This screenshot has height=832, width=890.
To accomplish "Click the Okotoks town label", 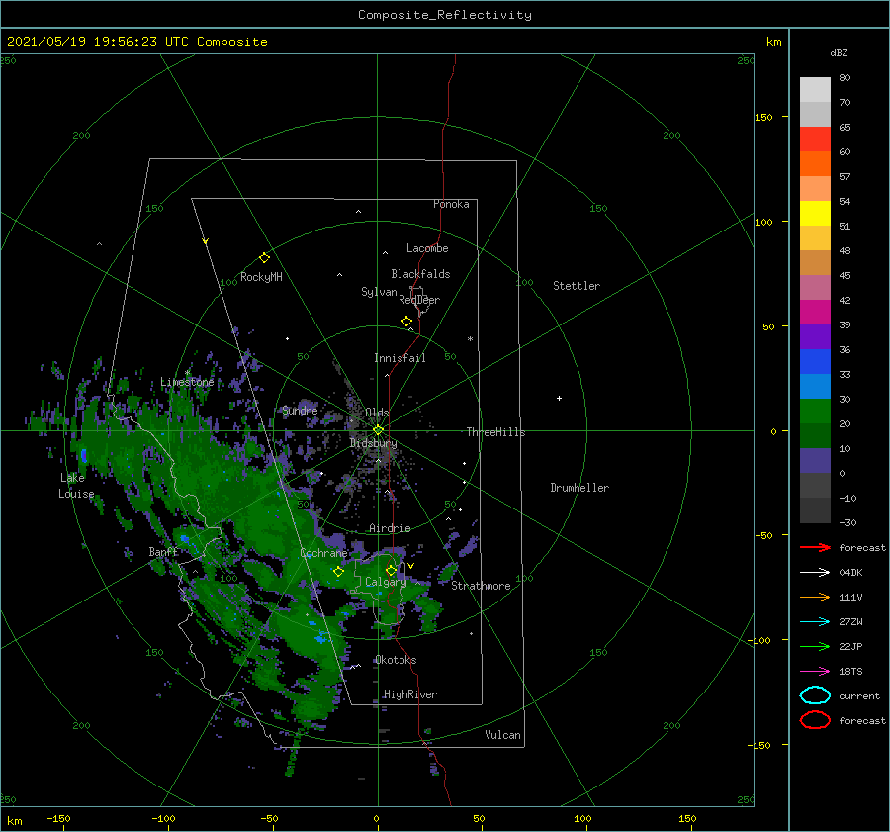I will point(396,660).
